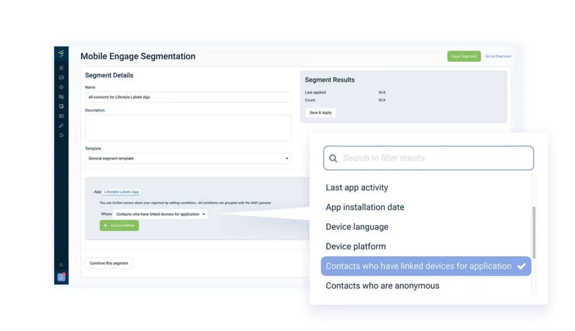Choose 'Device platform' option
This screenshot has height=331, width=575.
pyautogui.click(x=356, y=247)
